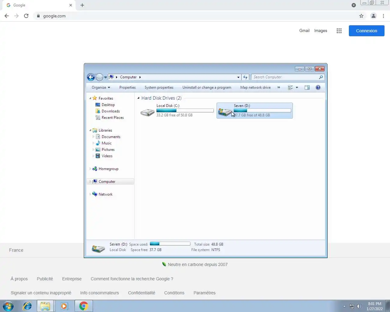Viewport: 390px width, 312px height.
Task: Open the view options dropdown arrow
Action: (297, 87)
